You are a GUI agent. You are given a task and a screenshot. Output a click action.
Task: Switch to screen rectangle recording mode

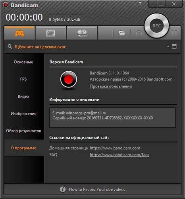tap(51, 33)
